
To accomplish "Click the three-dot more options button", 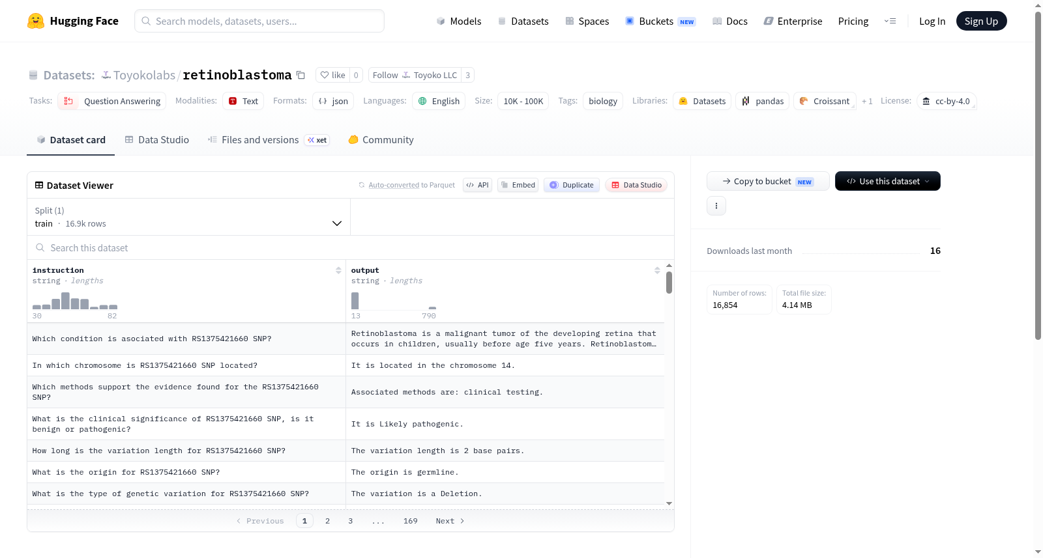I will coord(716,206).
